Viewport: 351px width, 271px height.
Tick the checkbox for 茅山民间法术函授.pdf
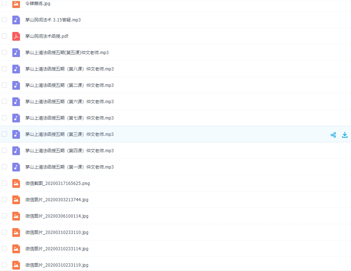4,36
